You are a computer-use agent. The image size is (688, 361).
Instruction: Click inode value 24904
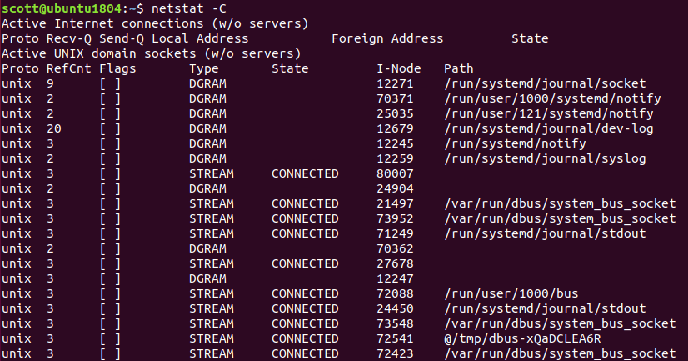pos(395,188)
